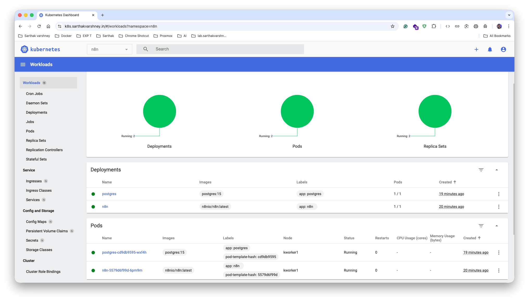Screen dimensions: 529x302
Task: Click the hamburger menu icon beside Workloads
Action: tap(23, 65)
